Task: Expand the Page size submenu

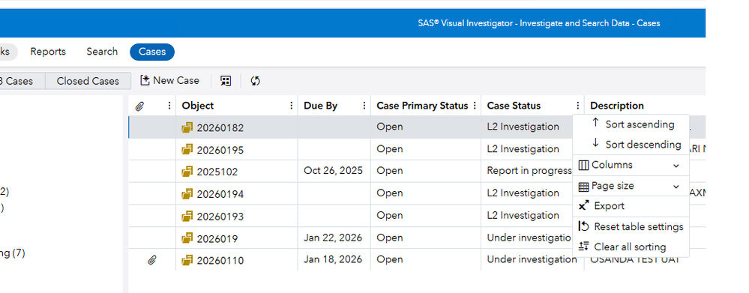Action: 631,186
